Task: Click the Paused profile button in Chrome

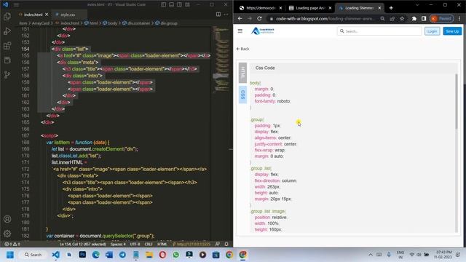Action: (442, 18)
